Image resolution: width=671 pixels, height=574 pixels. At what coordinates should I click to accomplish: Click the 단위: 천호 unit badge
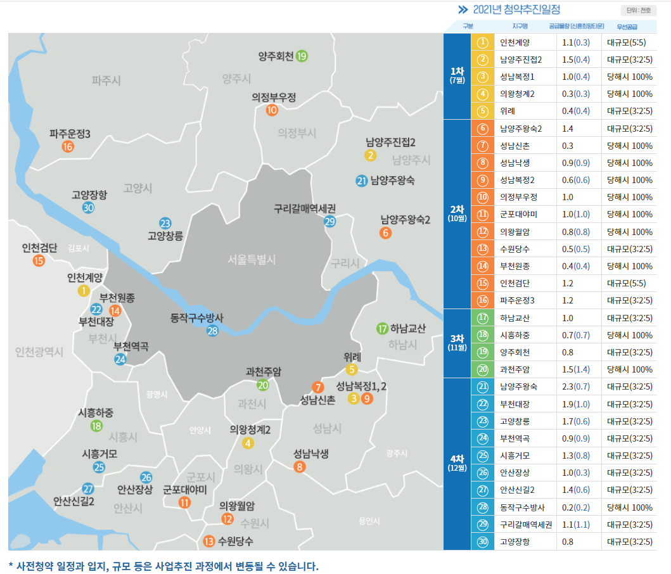[639, 10]
